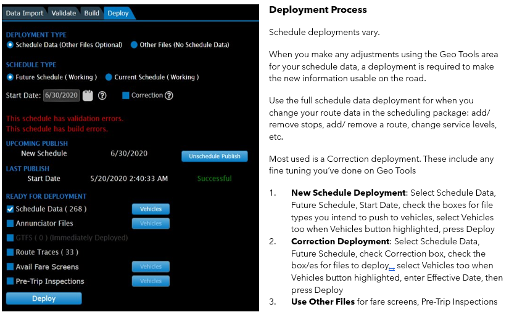Go to the Build tab
The width and height of the screenshot is (517, 312).
(x=91, y=13)
